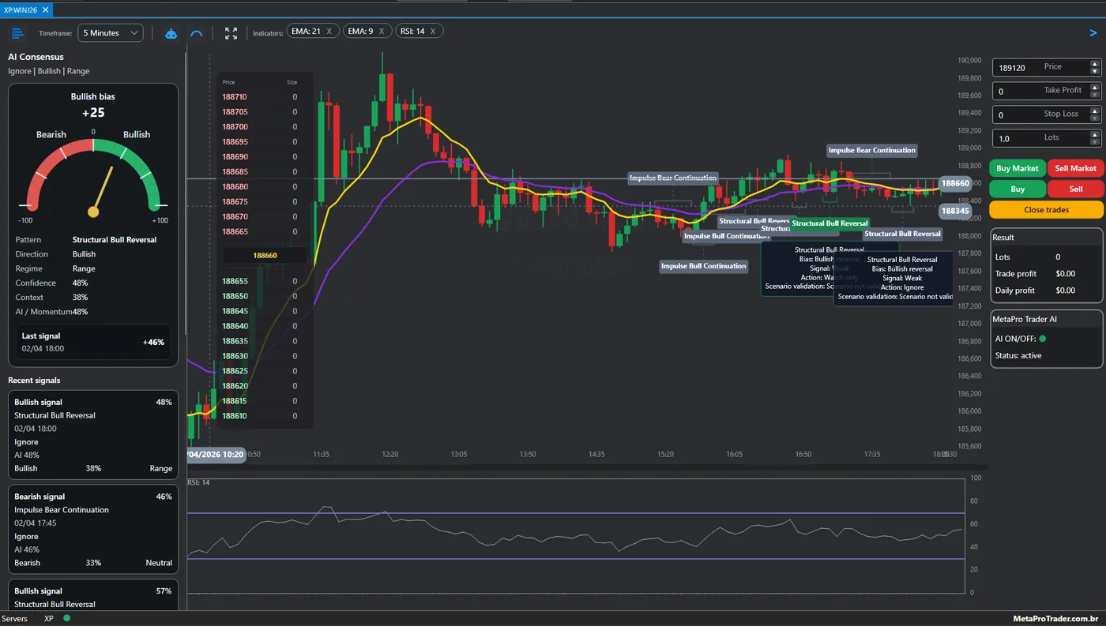Expand the right panel arrow
Viewport: 1106px width, 626px height.
[1093, 33]
